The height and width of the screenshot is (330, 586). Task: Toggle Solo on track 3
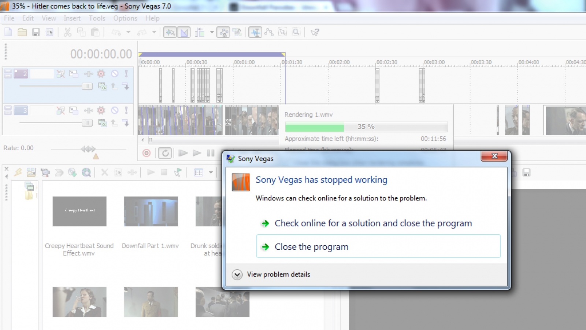coord(126,110)
